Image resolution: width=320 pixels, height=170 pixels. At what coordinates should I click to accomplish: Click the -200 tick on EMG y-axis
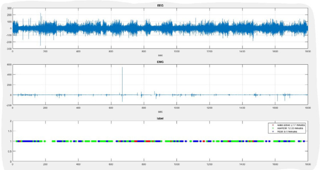(9, 105)
